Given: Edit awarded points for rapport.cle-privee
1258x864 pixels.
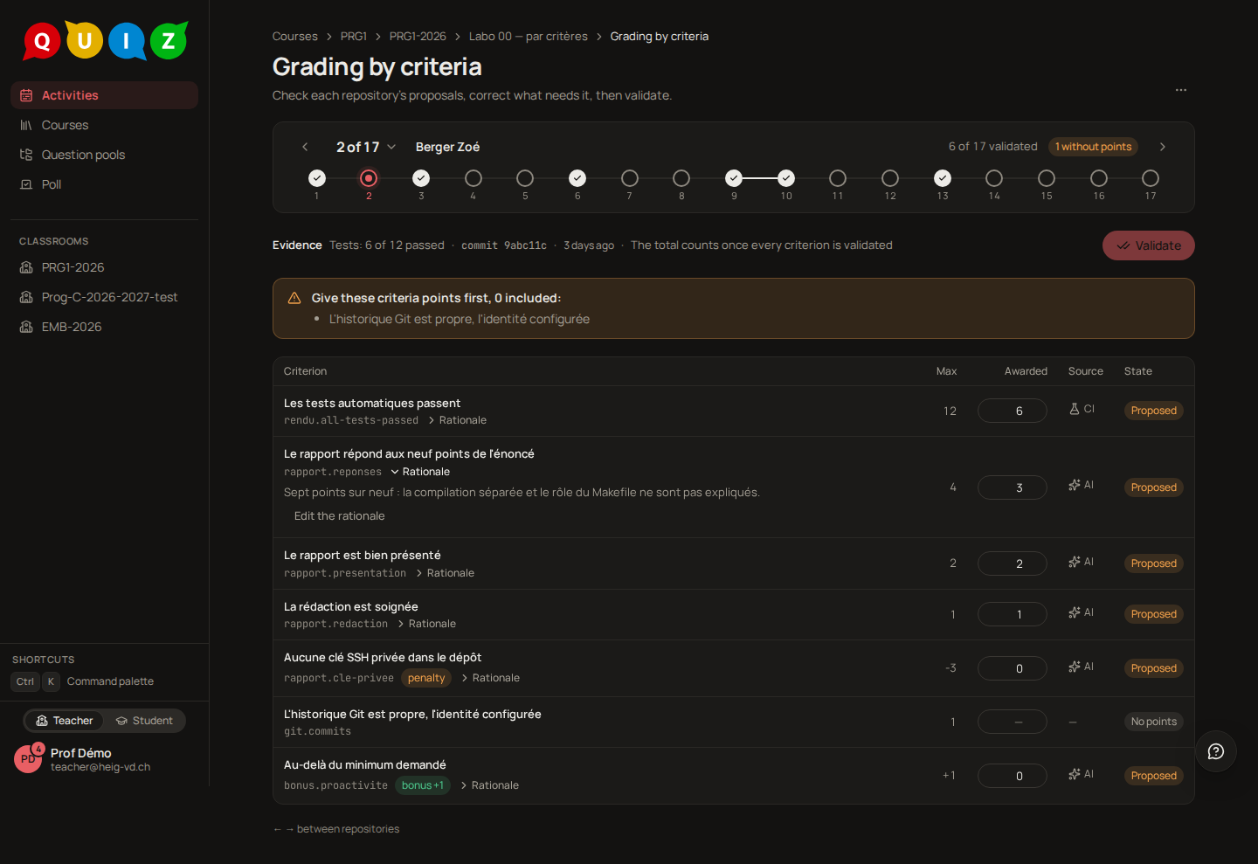Looking at the screenshot, I should point(1013,668).
